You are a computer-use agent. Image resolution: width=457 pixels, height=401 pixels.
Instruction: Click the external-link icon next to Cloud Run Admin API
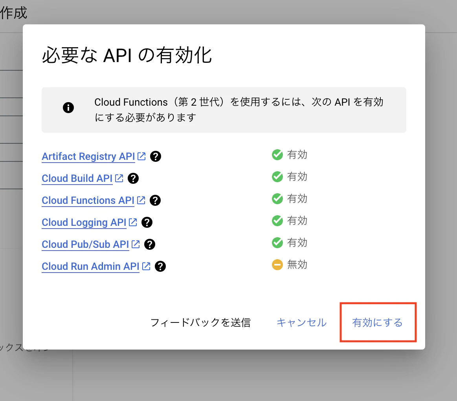pos(146,266)
